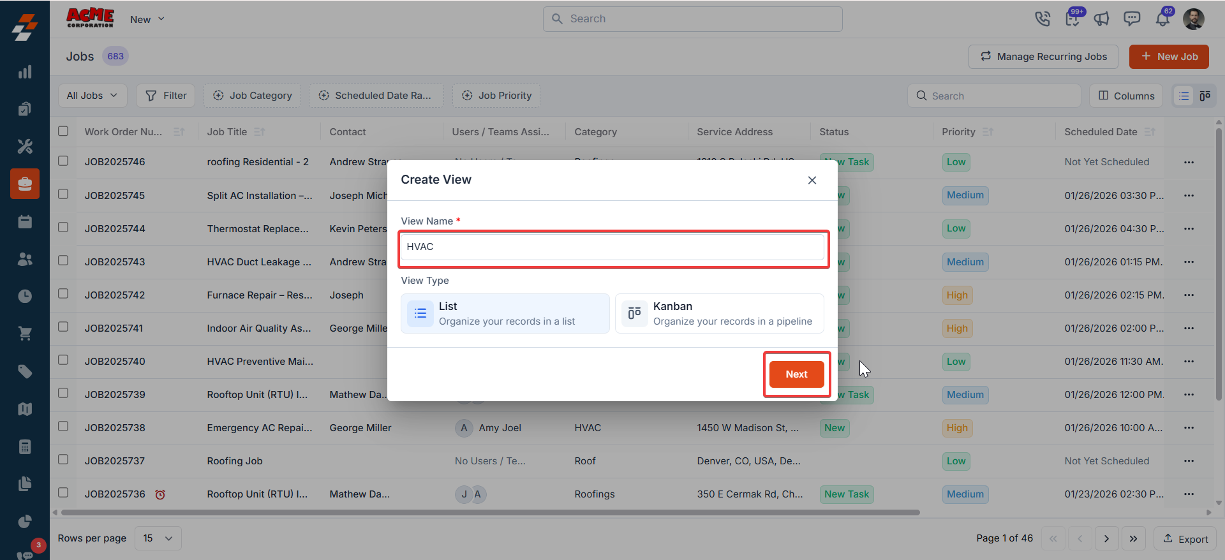Jump to the last page arrow
Viewport: 1225px width, 560px height.
click(1134, 539)
